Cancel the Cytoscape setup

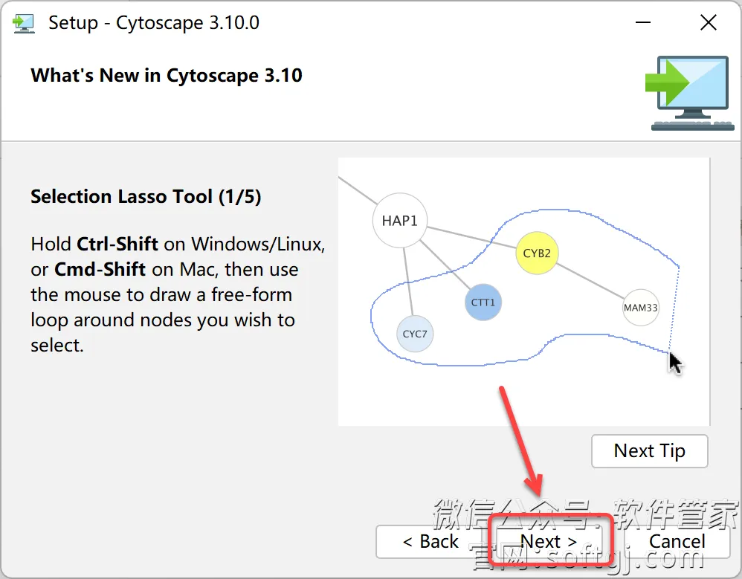coord(677,542)
